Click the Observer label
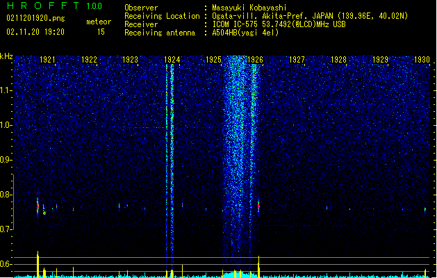Image resolution: width=437 pixels, height=278 pixels. [141, 8]
